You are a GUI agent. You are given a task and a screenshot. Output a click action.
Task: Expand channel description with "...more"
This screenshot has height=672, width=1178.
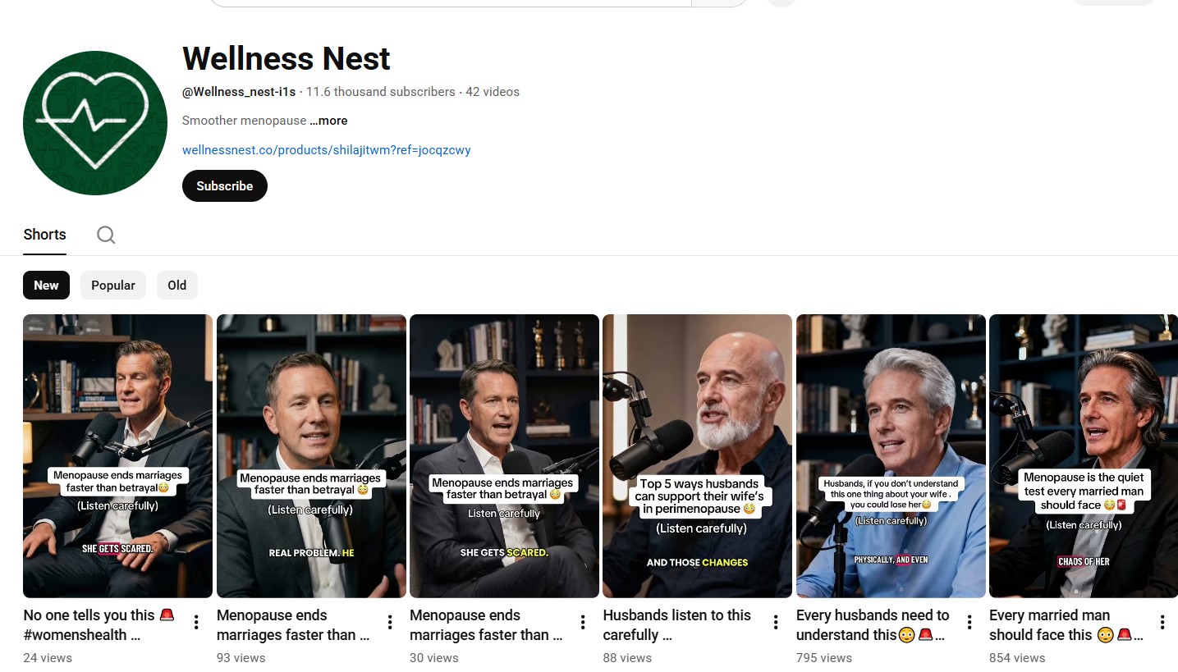[x=328, y=121]
